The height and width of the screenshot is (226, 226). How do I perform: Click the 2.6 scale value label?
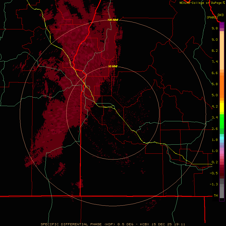pos(215,129)
